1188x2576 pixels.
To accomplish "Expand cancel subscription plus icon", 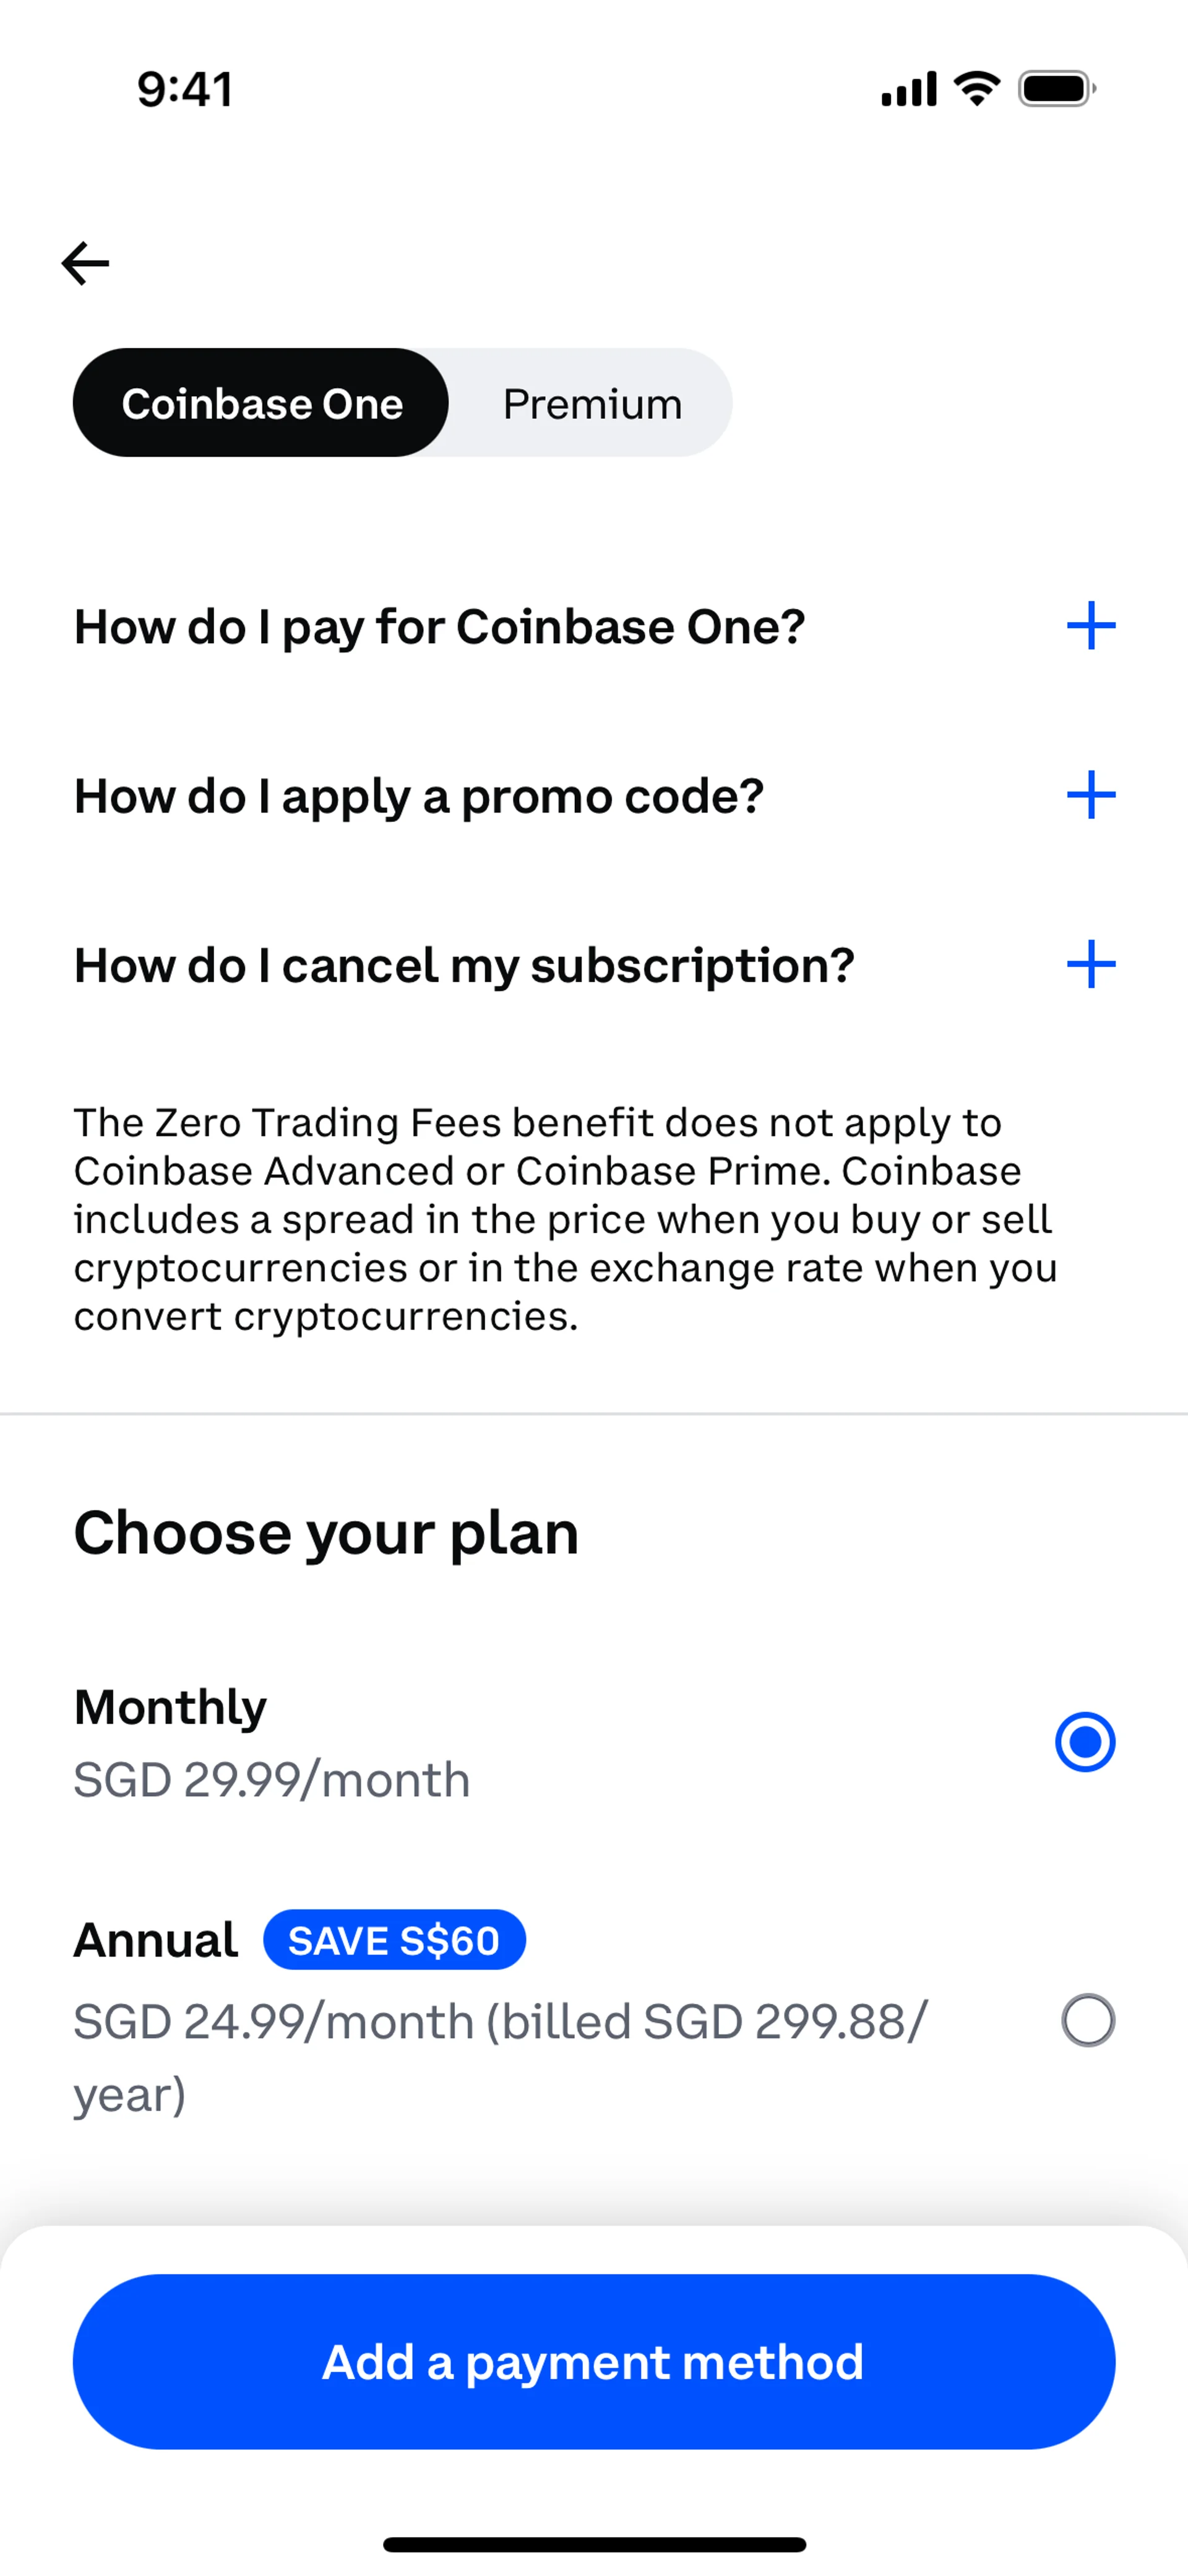I will [x=1090, y=965].
